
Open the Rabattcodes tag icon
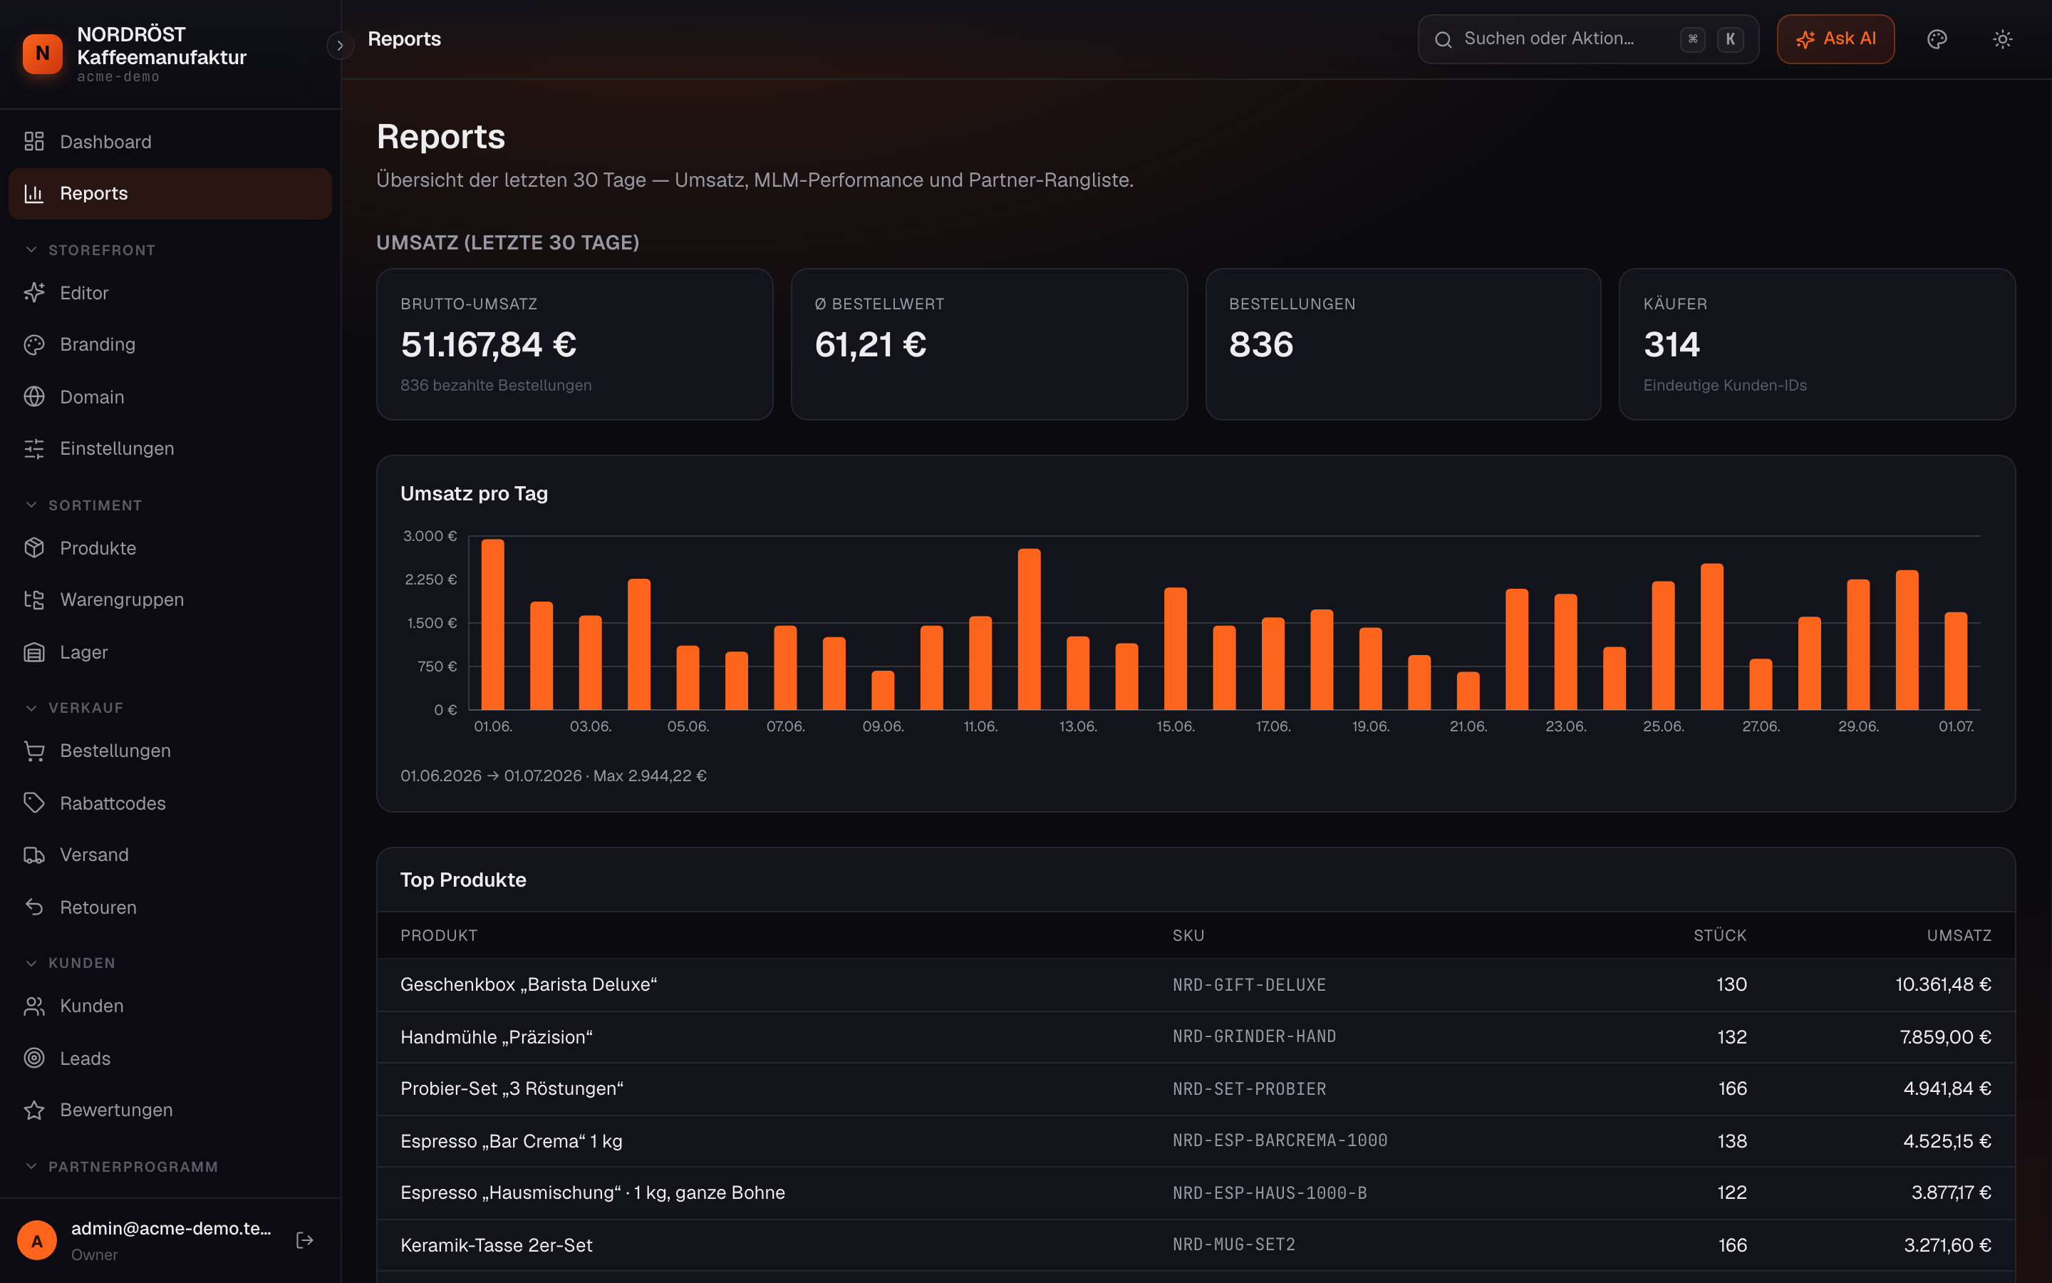point(34,803)
